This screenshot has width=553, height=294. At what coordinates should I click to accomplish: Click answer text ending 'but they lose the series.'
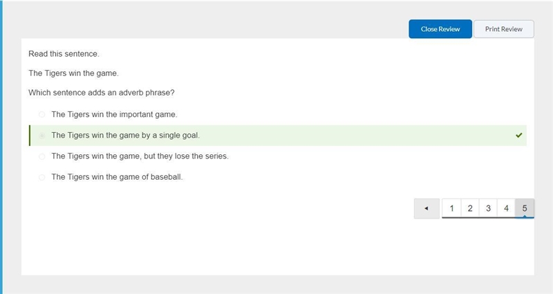pos(140,156)
